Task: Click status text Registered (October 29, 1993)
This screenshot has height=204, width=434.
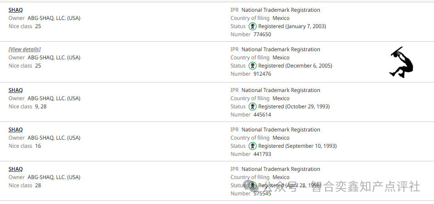Action: [294, 106]
